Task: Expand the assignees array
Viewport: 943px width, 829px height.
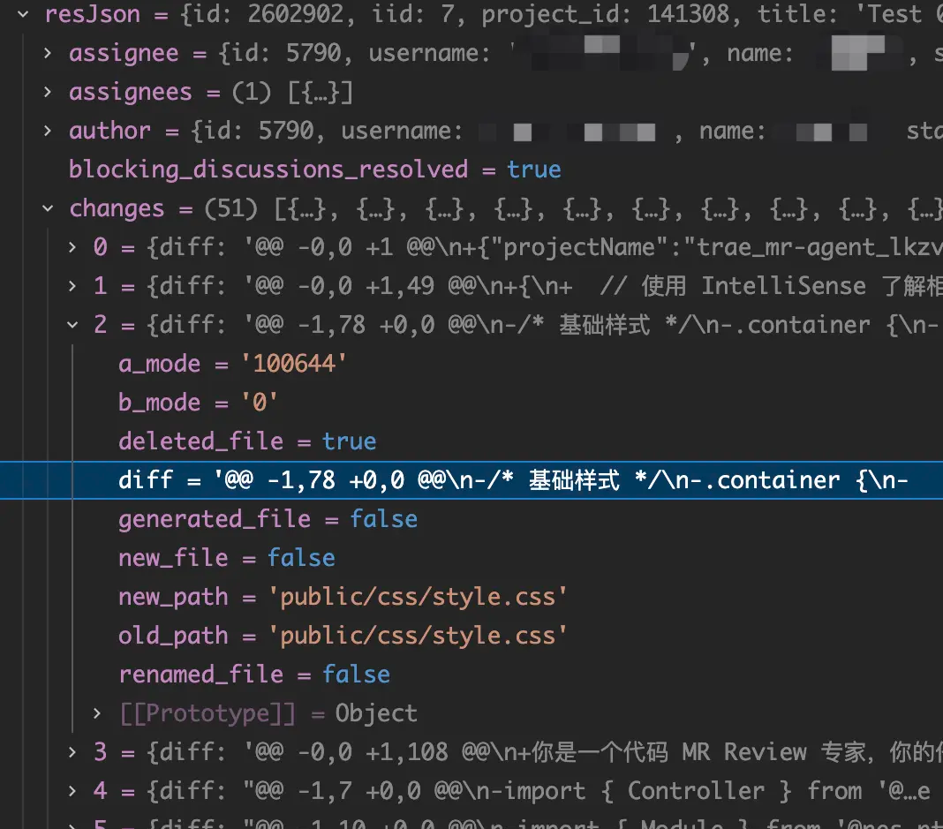Action: pyautogui.click(x=48, y=92)
